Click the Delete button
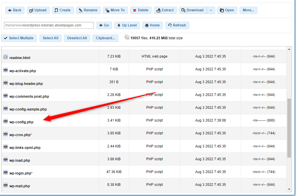Viewport: 296px width, 196px height. (x=141, y=10)
